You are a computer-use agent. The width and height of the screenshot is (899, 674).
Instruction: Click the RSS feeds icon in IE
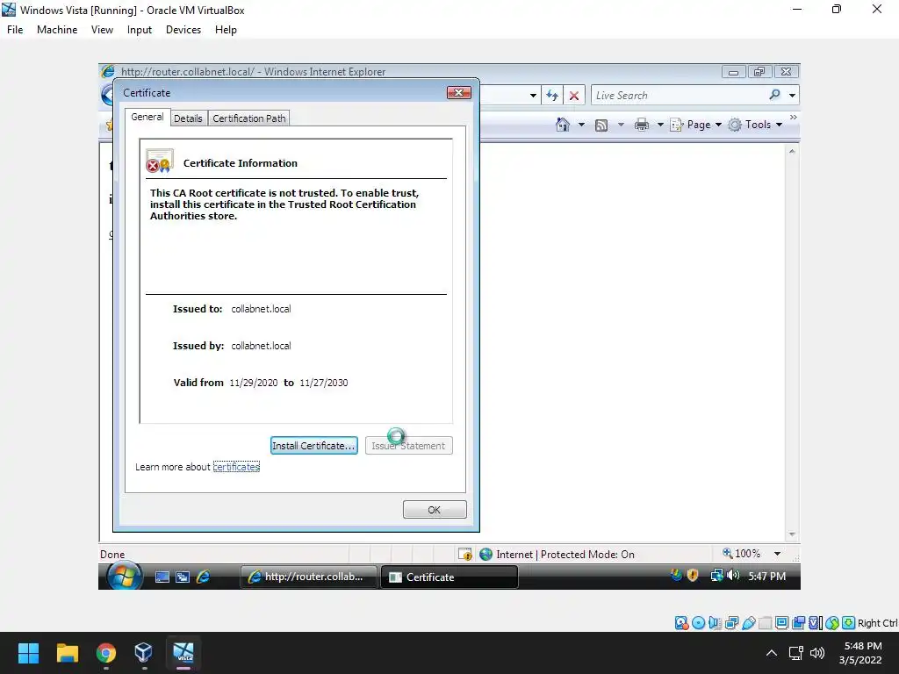click(601, 125)
